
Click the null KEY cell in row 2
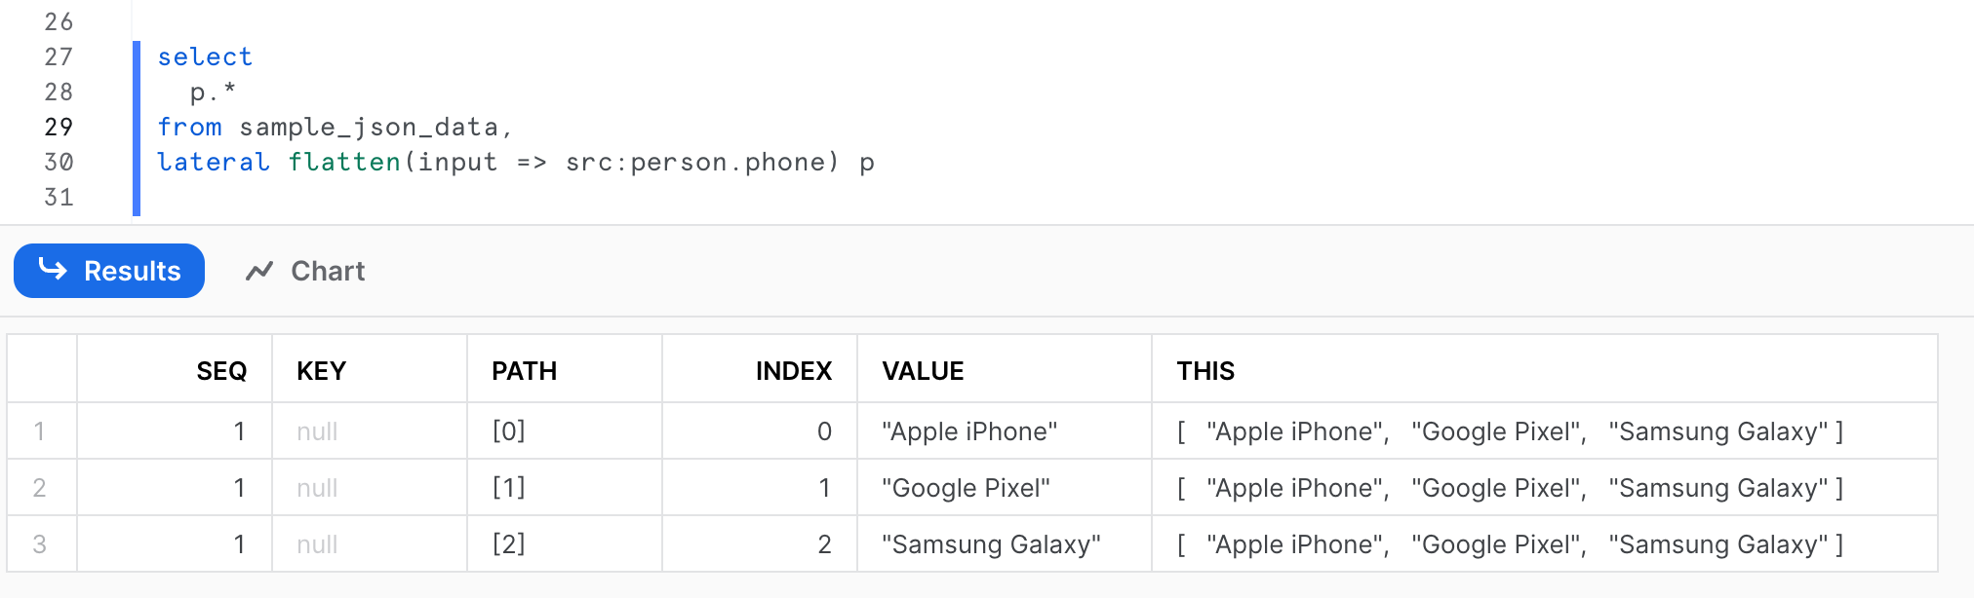click(317, 488)
